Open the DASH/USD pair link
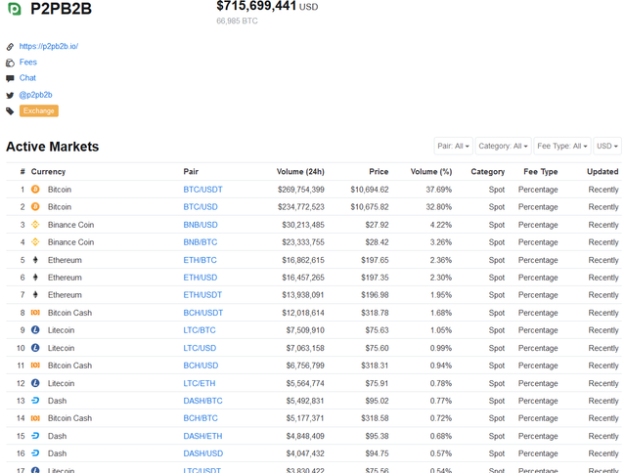The image size is (626, 473). [202, 453]
